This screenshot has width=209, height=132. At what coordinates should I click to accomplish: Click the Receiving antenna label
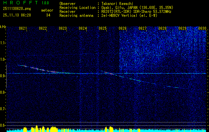point(76,16)
